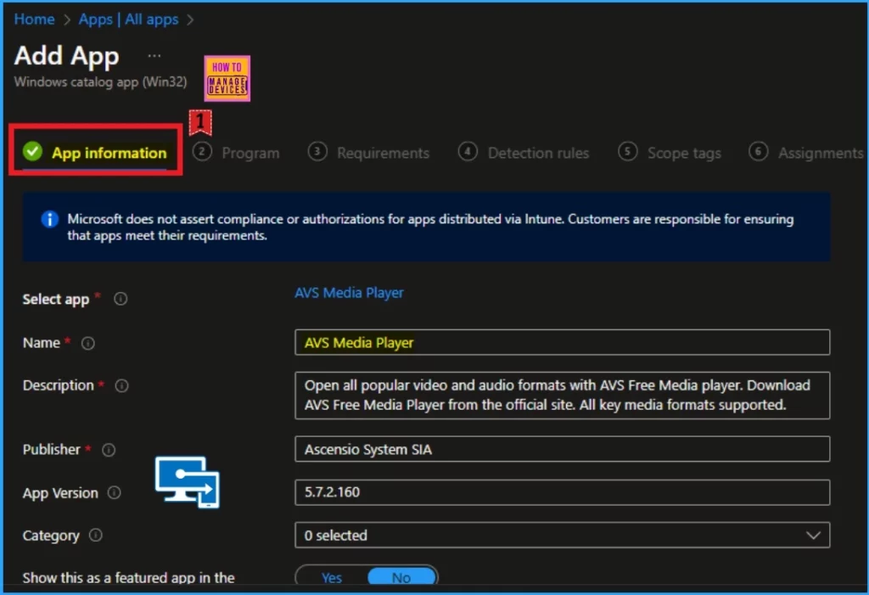Expand the Category dropdown

click(560, 536)
